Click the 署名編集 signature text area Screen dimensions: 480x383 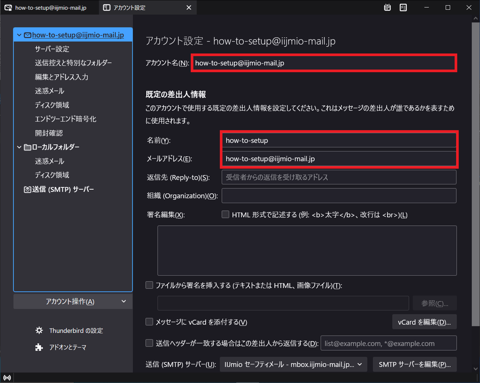coord(307,250)
